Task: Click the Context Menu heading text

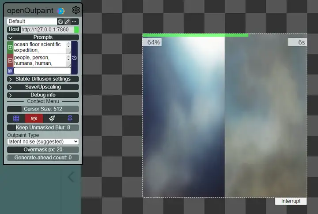Action: (43, 101)
